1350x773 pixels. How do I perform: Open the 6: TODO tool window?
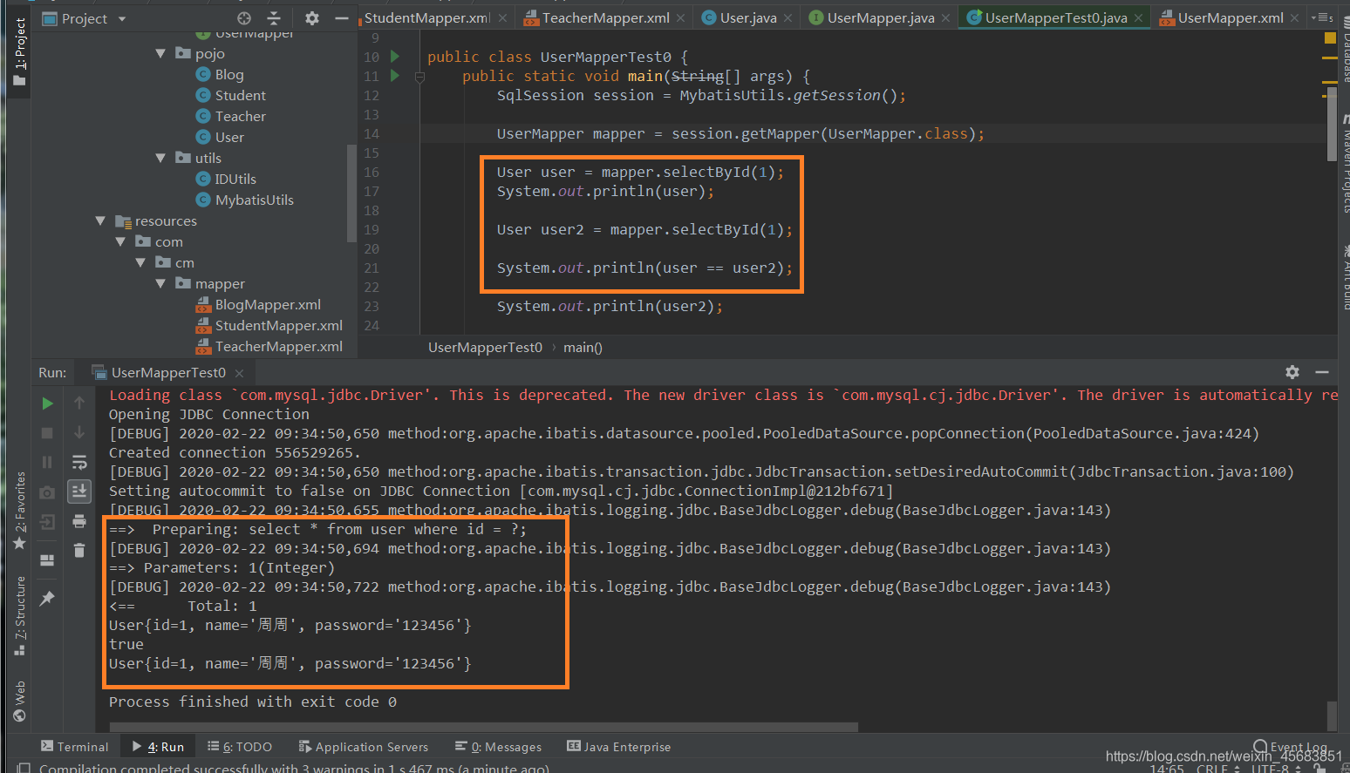(240, 747)
